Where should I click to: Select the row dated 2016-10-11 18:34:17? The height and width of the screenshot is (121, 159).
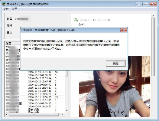(35, 88)
